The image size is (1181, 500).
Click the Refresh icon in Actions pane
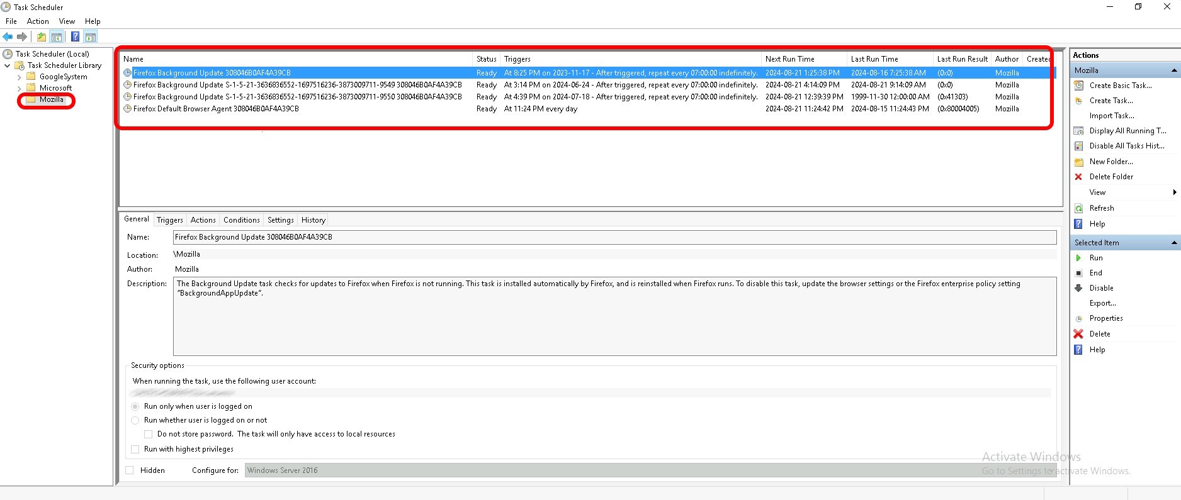pos(1078,208)
